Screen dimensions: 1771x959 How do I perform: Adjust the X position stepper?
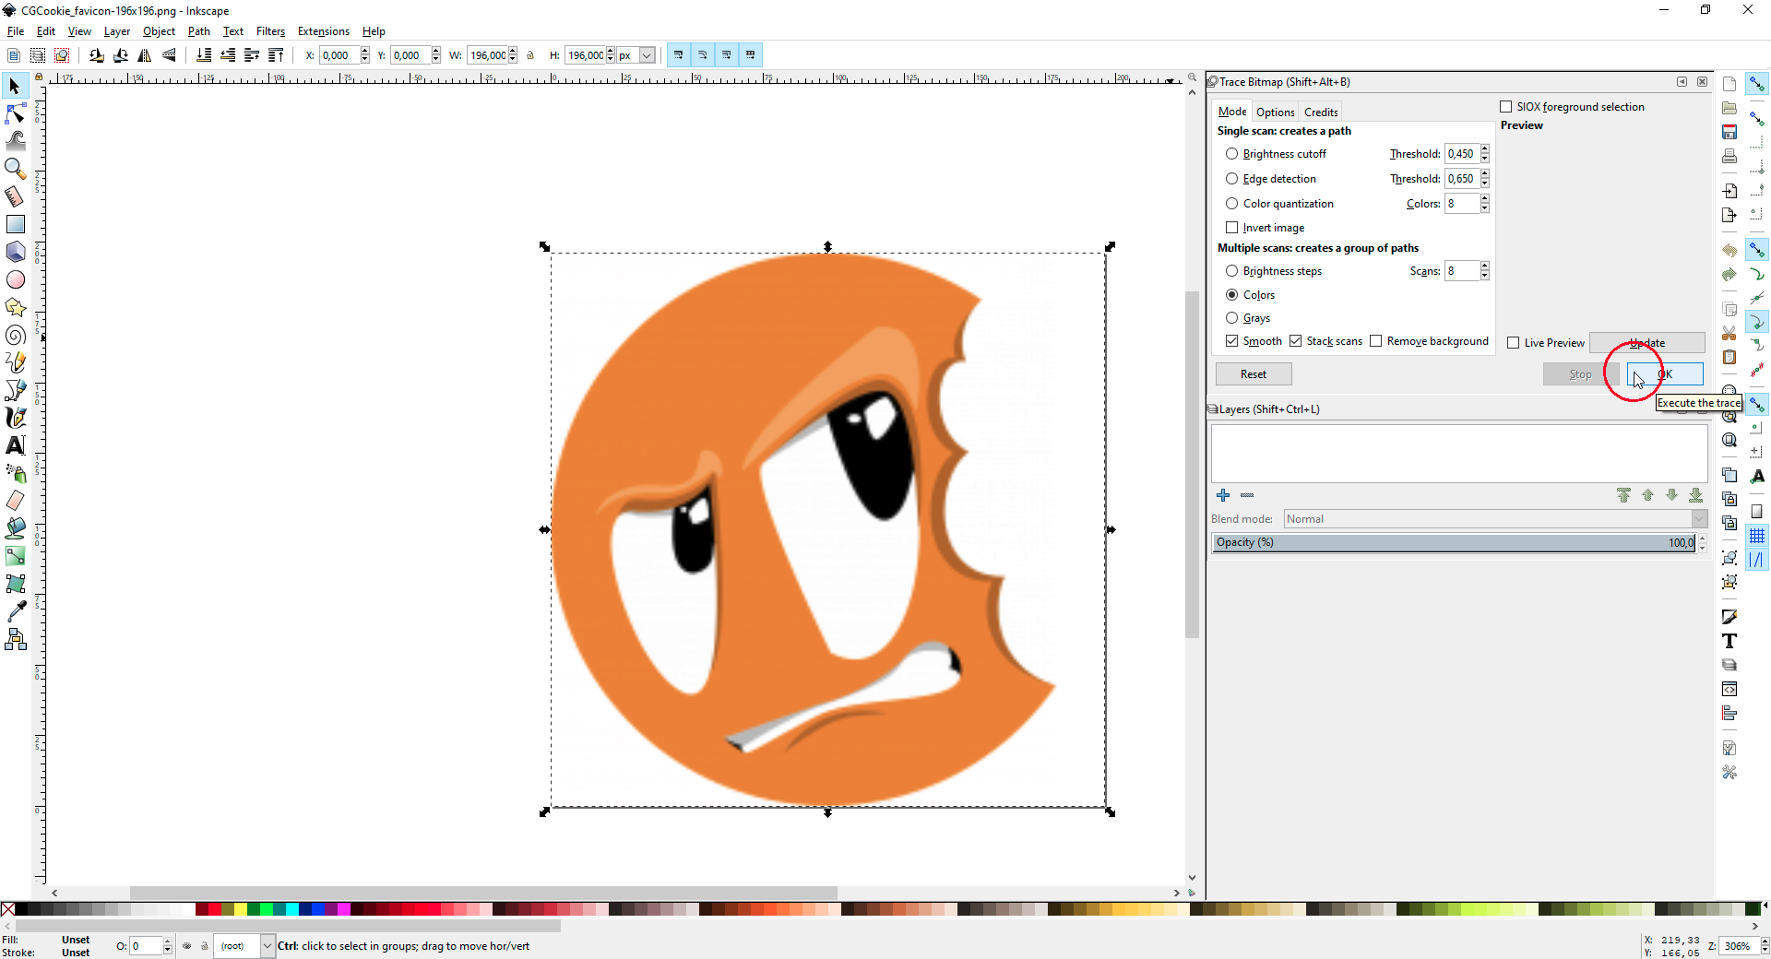365,55
